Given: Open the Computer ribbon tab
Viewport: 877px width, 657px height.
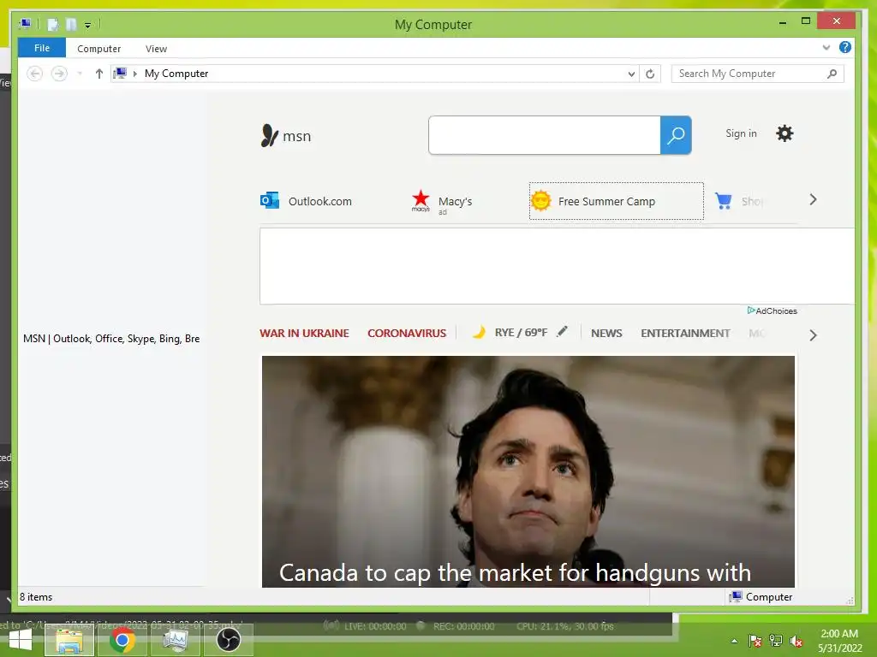Looking at the screenshot, I should [99, 49].
